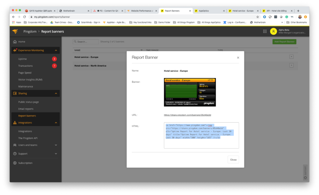
Task: Switch to the Website Performance tab
Action: [x=142, y=11]
